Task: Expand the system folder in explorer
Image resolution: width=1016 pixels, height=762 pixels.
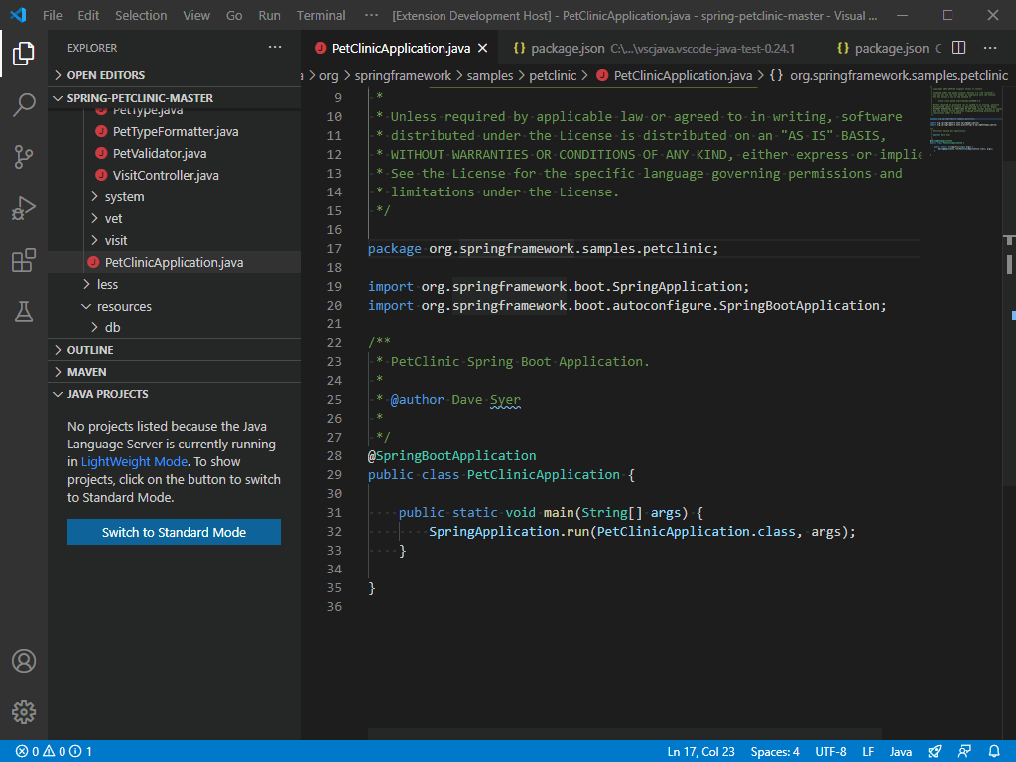Action: point(124,196)
